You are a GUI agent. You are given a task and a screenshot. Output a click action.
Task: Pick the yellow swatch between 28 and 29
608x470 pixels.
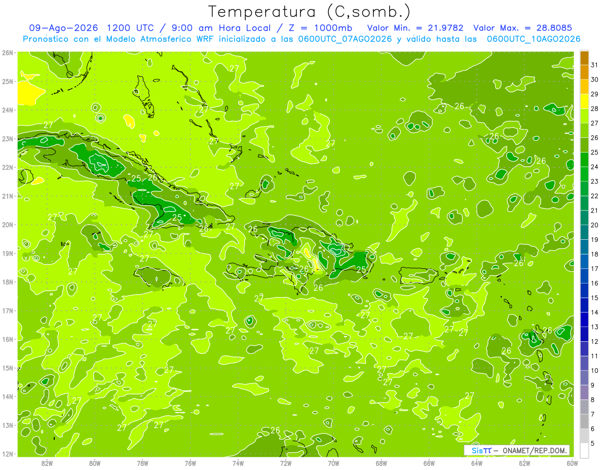coord(584,101)
